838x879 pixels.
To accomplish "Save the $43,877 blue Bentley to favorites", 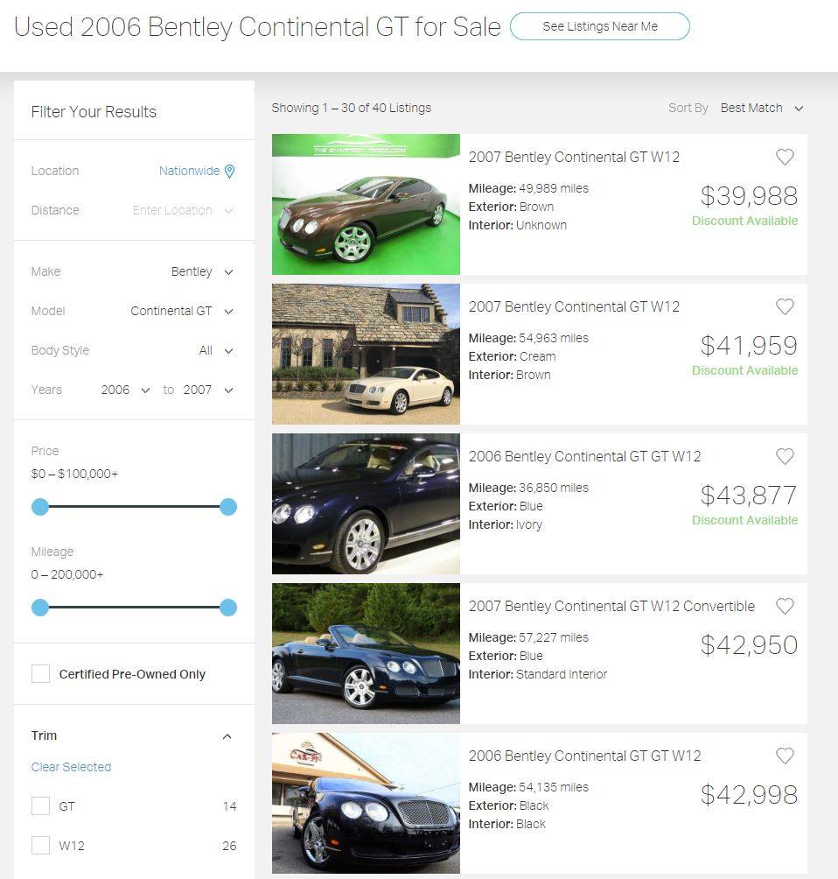I will 785,456.
